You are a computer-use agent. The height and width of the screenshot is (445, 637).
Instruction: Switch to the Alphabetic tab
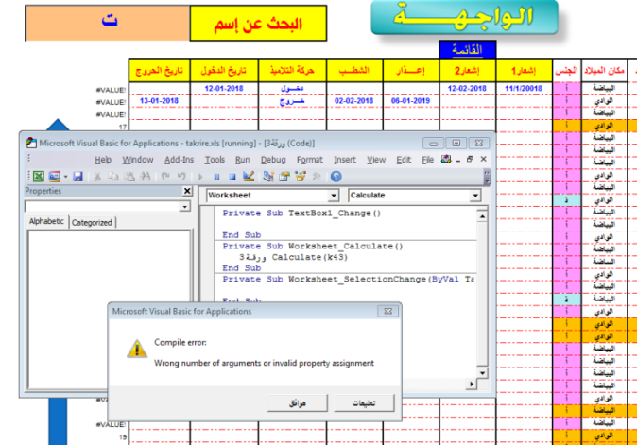pos(46,221)
